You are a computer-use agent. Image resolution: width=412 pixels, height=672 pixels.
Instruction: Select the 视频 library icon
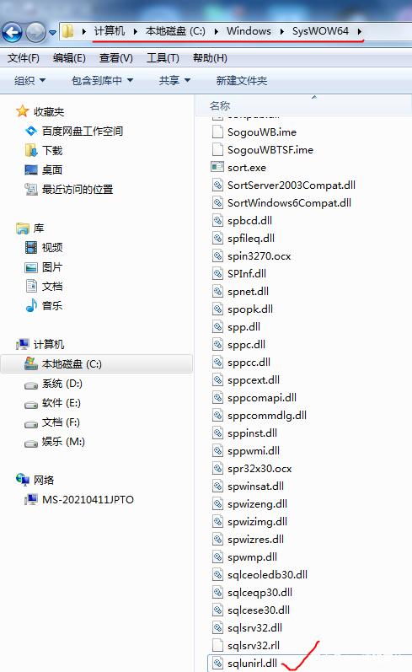(x=31, y=247)
